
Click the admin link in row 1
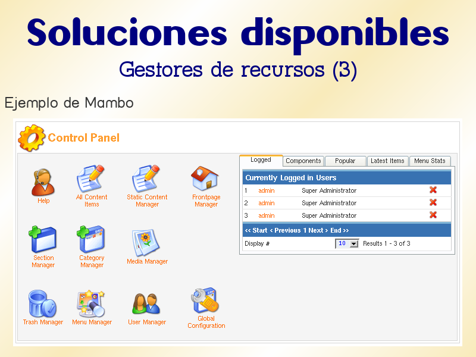[x=266, y=190]
